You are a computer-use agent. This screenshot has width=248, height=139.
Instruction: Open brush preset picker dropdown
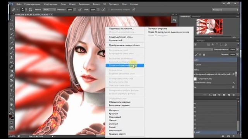[26, 10]
